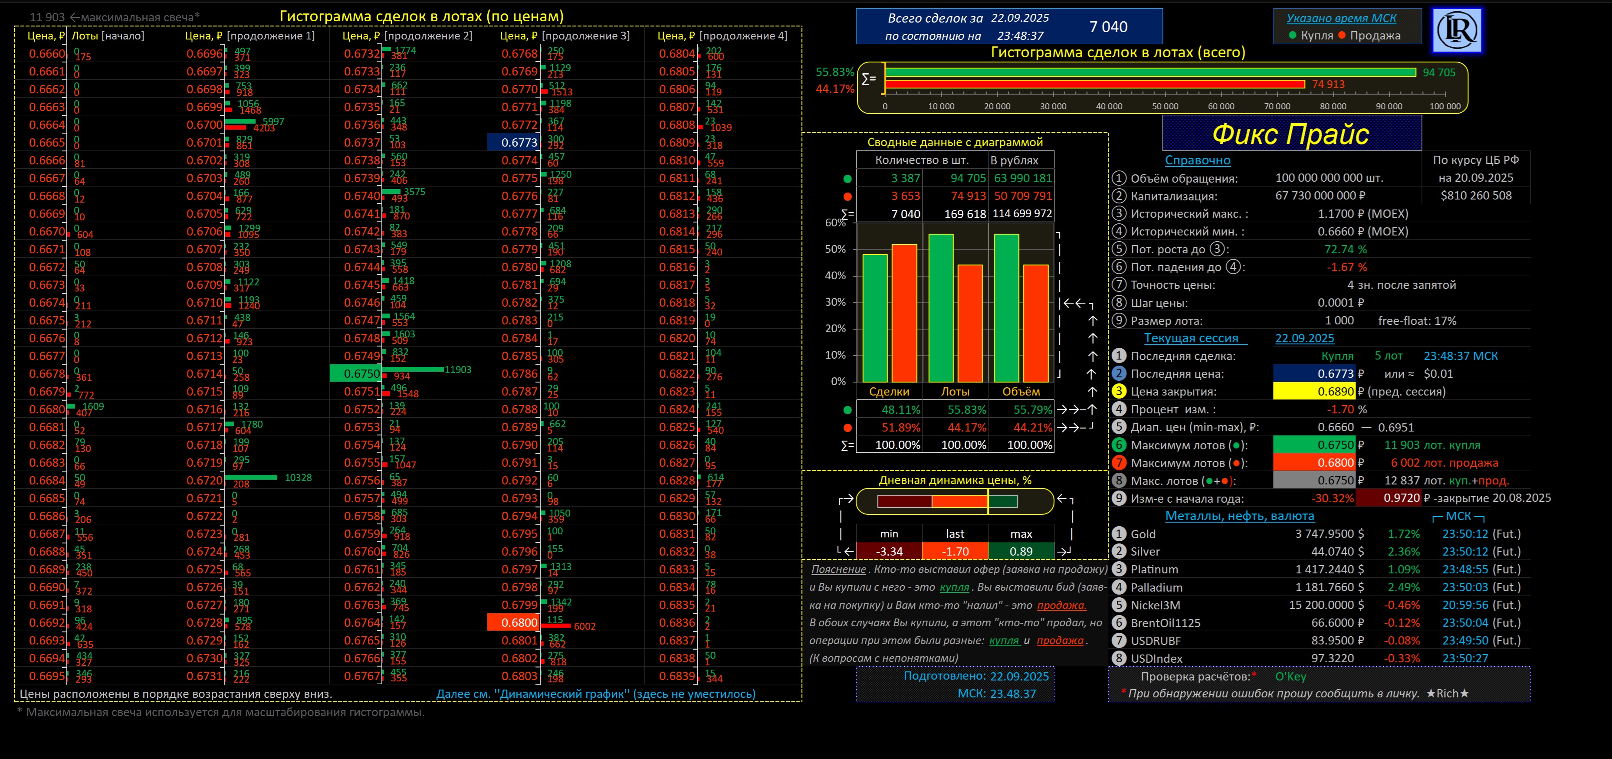Click the Указано время МСК link
Screen dimensions: 1612x759
(x=1341, y=18)
